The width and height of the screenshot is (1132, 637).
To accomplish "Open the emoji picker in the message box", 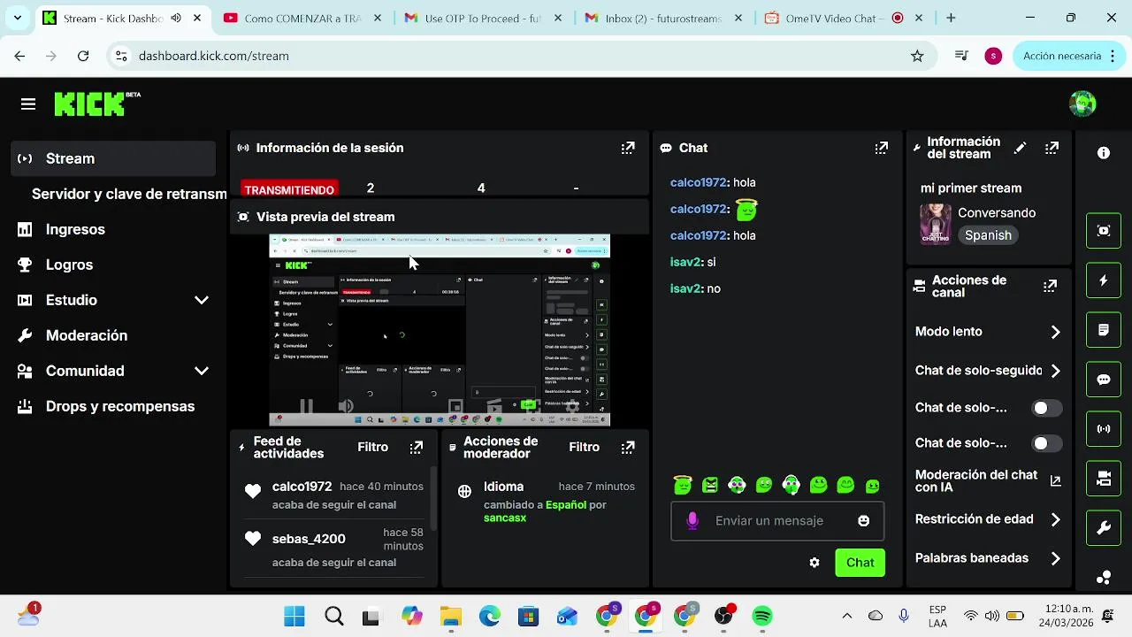I will pos(864,521).
